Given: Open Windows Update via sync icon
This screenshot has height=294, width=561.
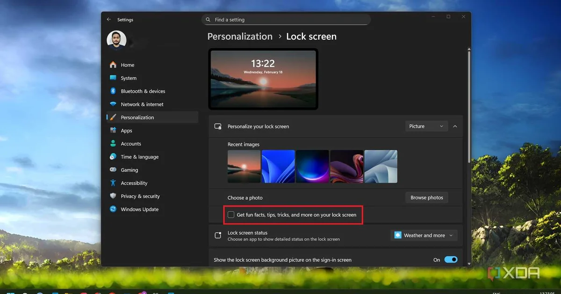Looking at the screenshot, I should pyautogui.click(x=113, y=209).
